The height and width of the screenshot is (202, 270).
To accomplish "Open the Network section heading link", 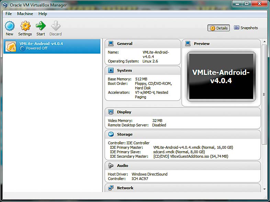I will (x=125, y=188).
